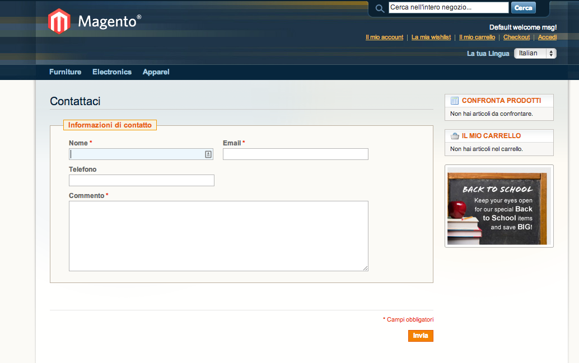Image resolution: width=579 pixels, height=363 pixels.
Task: Click the Contattaci page heading
Action: 75,101
